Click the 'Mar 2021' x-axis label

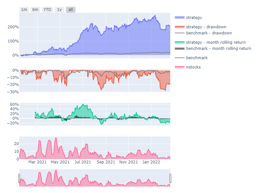pyautogui.click(x=37, y=162)
